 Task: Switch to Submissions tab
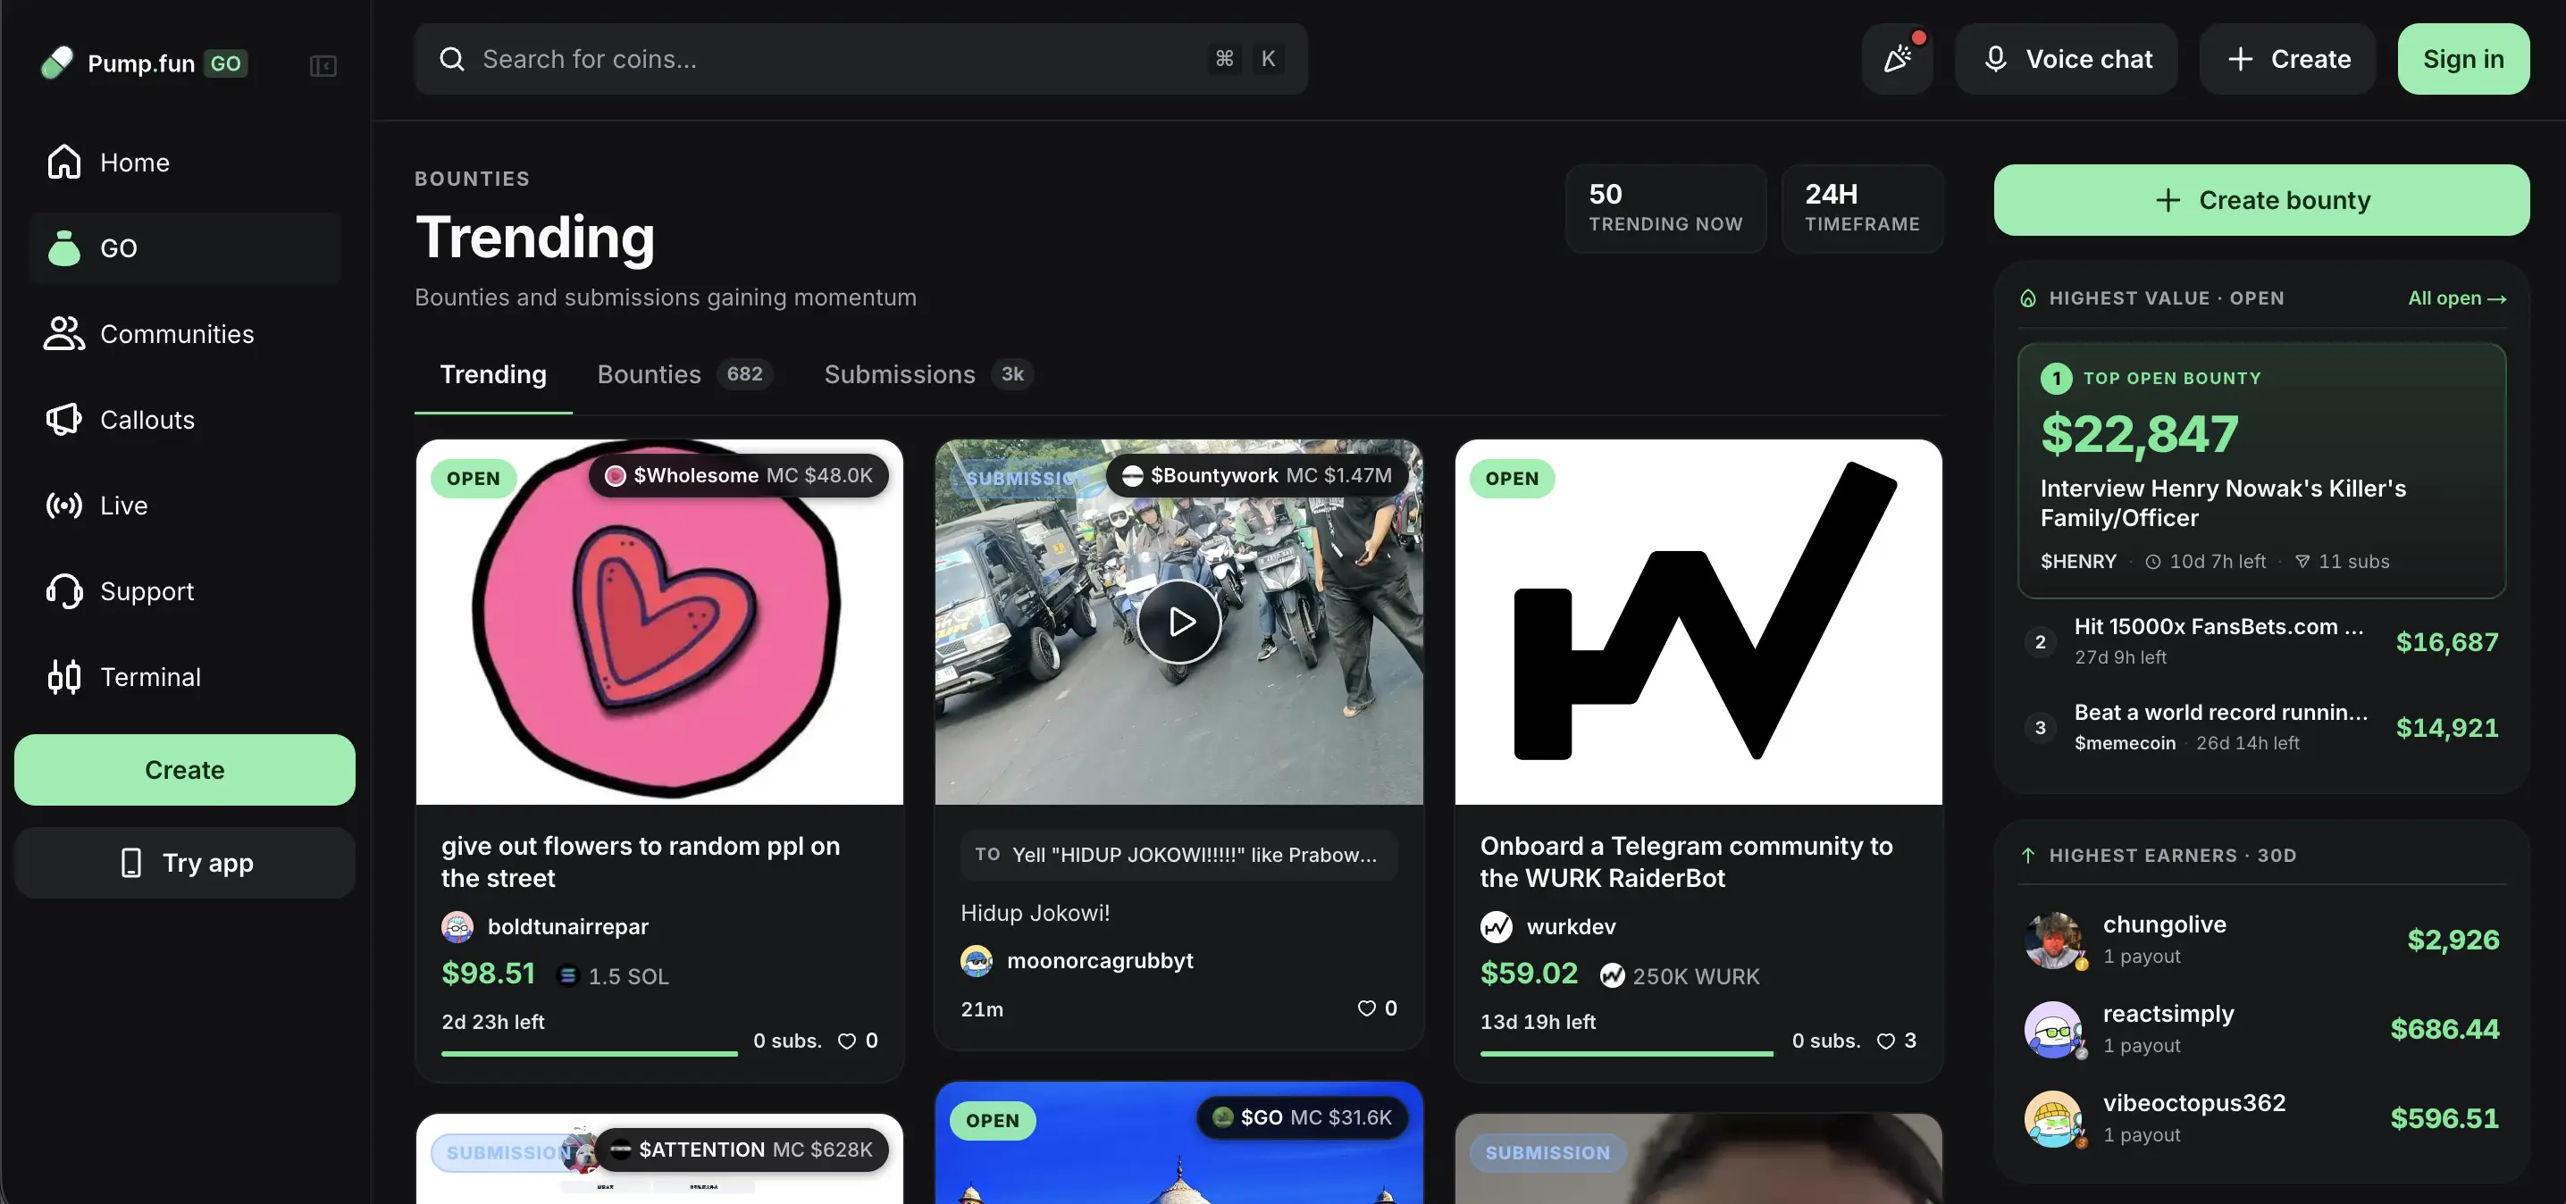pos(928,374)
